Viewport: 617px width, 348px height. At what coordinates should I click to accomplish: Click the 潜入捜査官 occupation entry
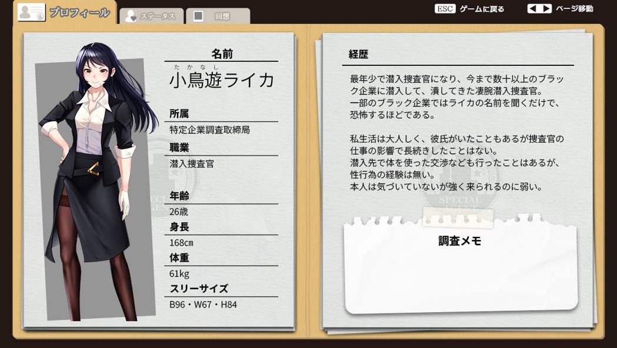click(192, 163)
